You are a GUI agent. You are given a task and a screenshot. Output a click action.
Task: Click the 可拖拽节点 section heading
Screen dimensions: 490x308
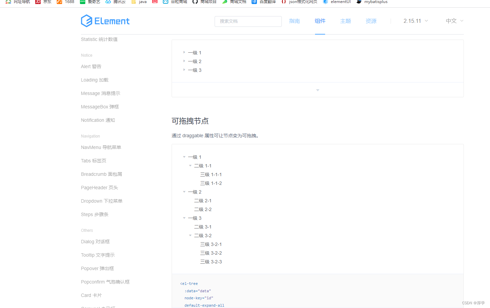(x=190, y=121)
